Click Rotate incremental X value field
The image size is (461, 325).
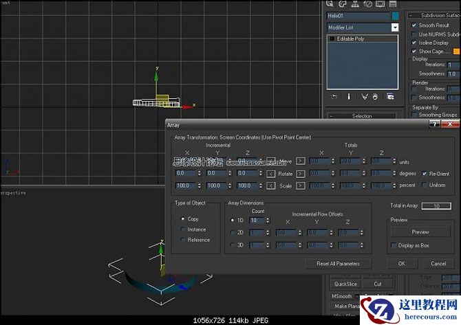pyautogui.click(x=186, y=174)
